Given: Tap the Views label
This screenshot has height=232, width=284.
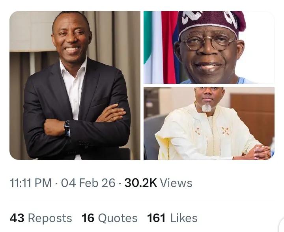Looking at the screenshot, I should coord(176,183).
